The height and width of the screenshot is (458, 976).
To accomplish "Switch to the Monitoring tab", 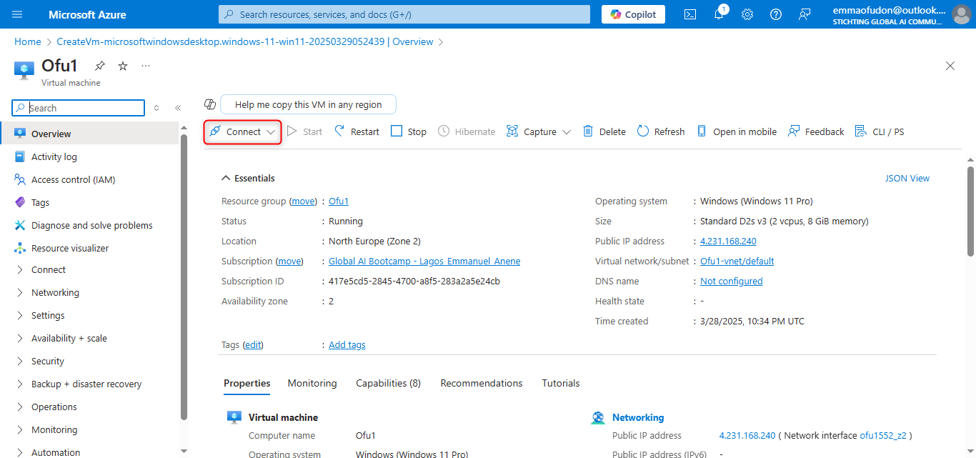I will pyautogui.click(x=312, y=383).
